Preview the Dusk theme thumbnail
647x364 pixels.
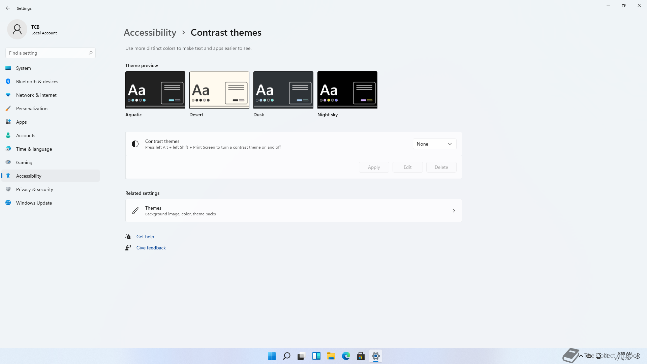(283, 90)
